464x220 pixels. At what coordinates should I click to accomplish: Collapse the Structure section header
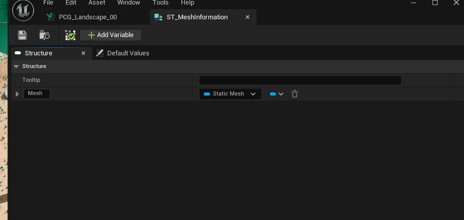(x=16, y=66)
